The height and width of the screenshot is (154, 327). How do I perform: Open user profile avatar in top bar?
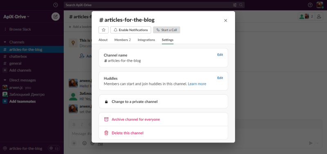click(320, 5)
